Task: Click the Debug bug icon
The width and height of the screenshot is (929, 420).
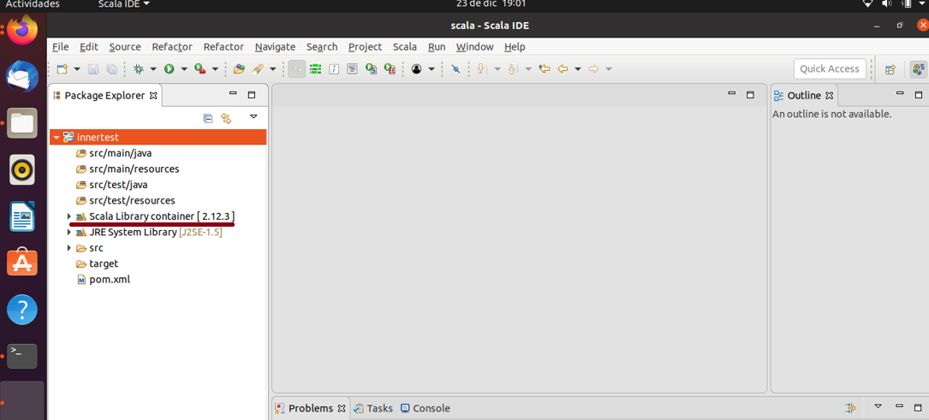Action: coord(139,69)
